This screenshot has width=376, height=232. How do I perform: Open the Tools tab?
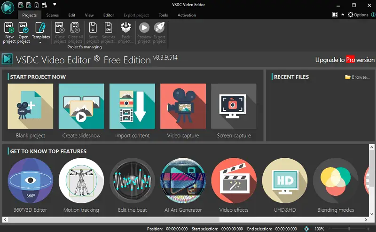(163, 15)
